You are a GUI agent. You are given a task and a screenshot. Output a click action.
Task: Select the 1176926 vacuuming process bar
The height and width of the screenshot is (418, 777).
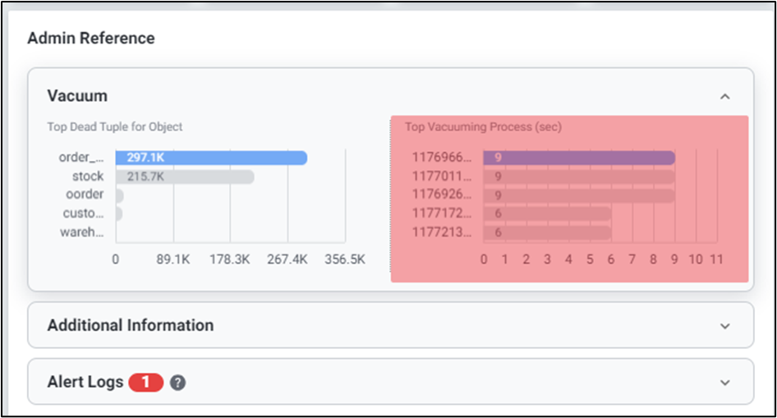(x=578, y=195)
